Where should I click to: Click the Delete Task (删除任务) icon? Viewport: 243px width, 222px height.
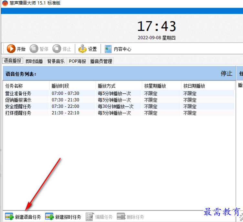(x=121, y=216)
